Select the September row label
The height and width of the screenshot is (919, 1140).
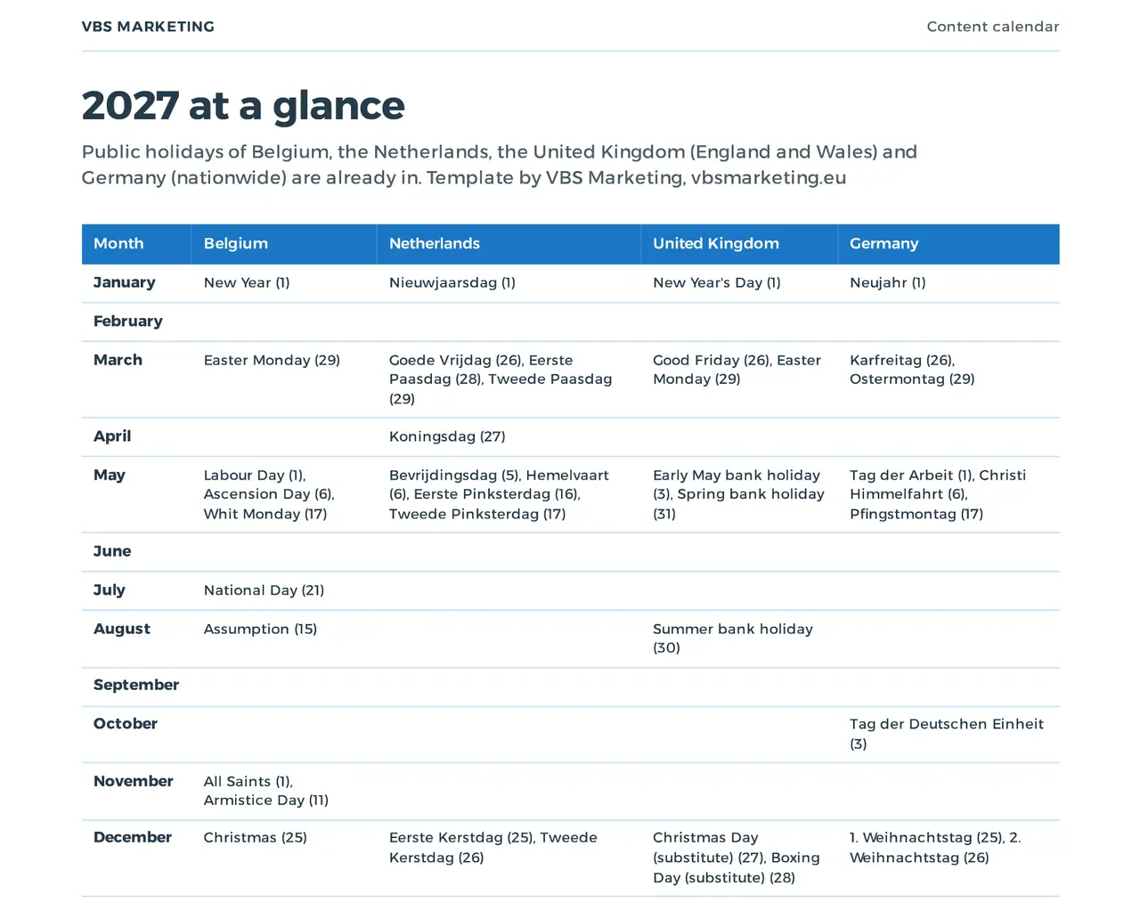tap(136, 685)
